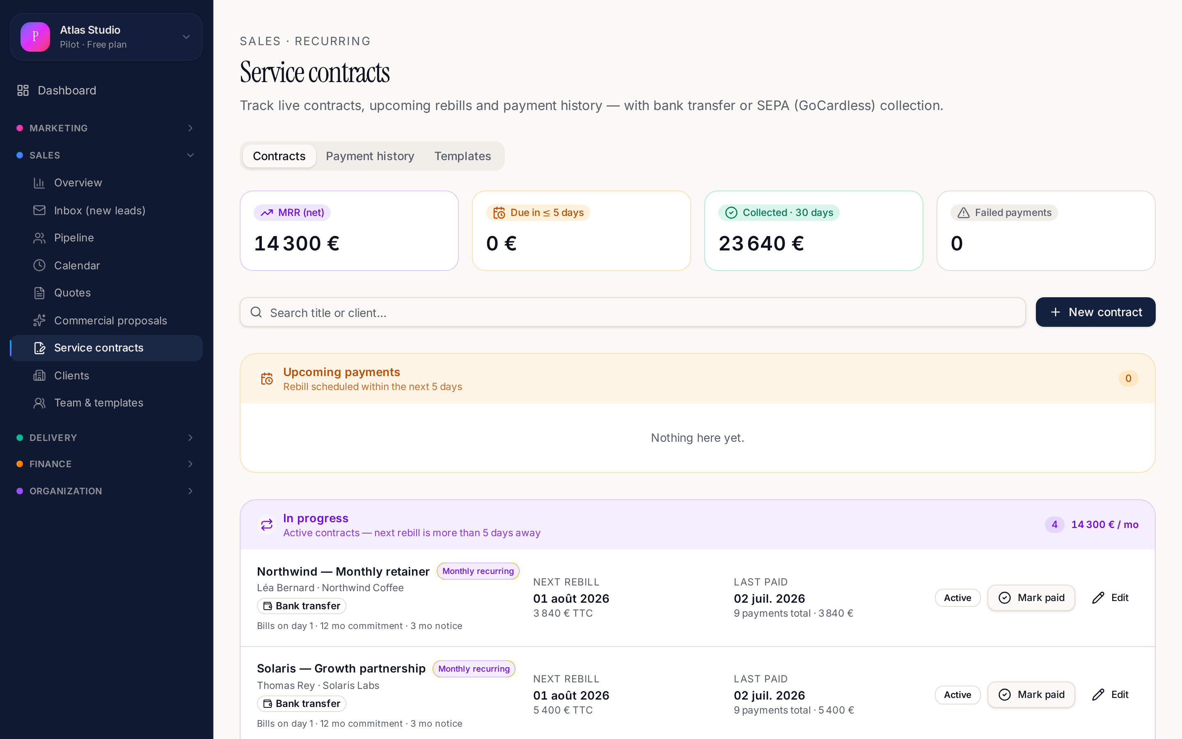Screen dimensions: 1182x739
Task: Edit the Northwind Monthly retainer contract
Action: 1110,598
